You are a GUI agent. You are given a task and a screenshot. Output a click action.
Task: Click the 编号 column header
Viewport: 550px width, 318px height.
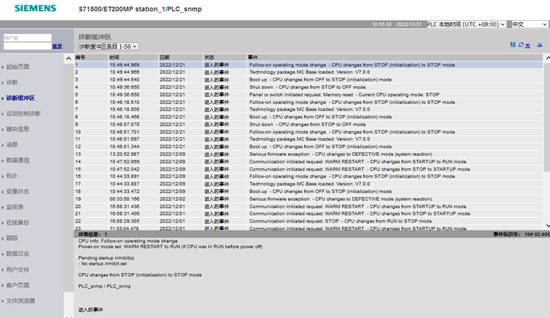coord(91,57)
